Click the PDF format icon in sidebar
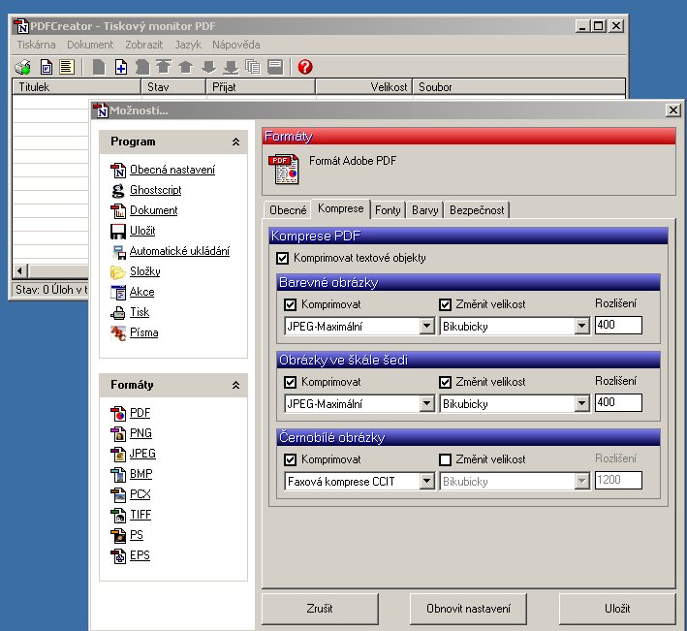 pyautogui.click(x=118, y=413)
